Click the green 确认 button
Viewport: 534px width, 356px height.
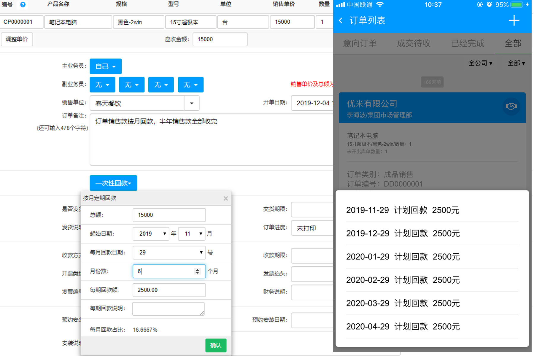tap(216, 345)
